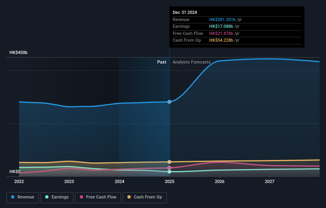Click the 2022 x-axis label
Image resolution: width=326 pixels, height=208 pixels.
(19, 181)
